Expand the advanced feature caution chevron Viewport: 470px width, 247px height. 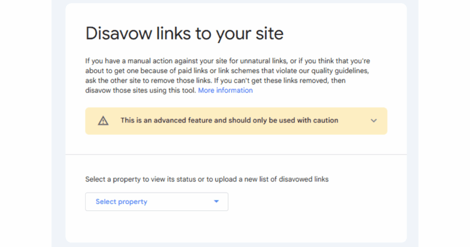pos(374,121)
